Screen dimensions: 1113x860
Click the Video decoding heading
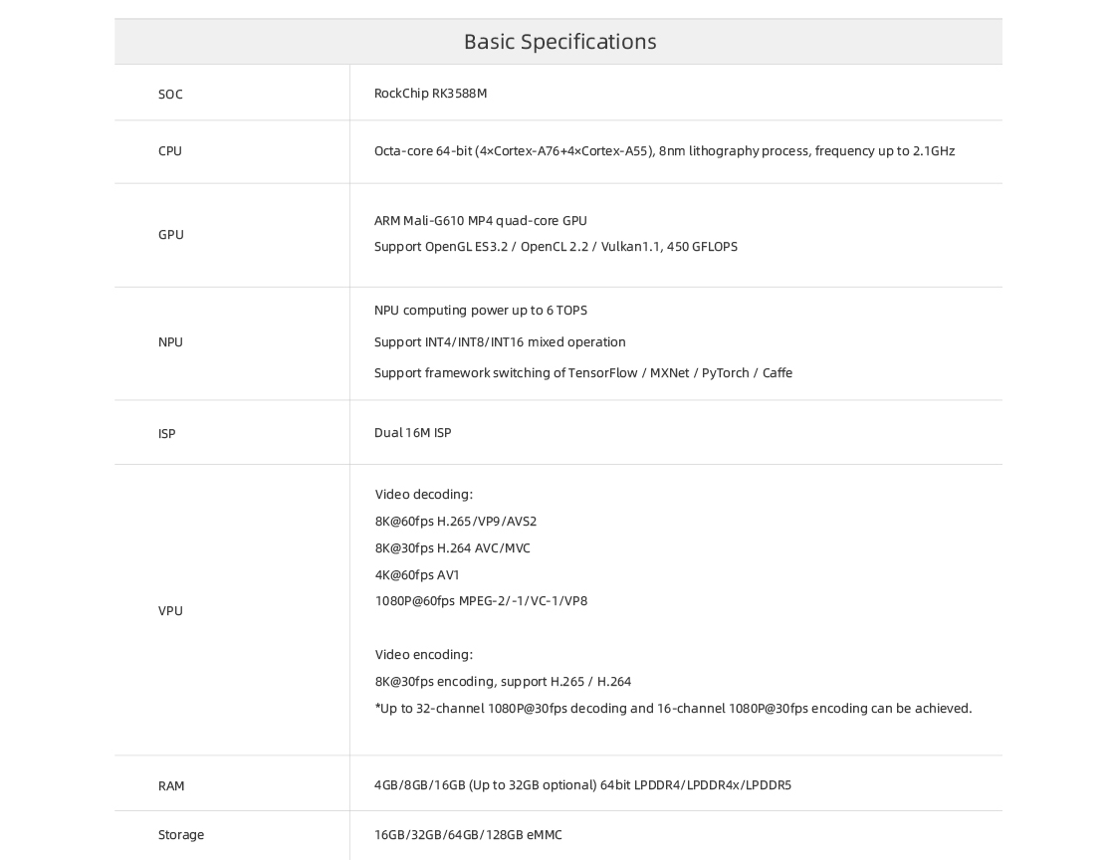pyautogui.click(x=423, y=495)
